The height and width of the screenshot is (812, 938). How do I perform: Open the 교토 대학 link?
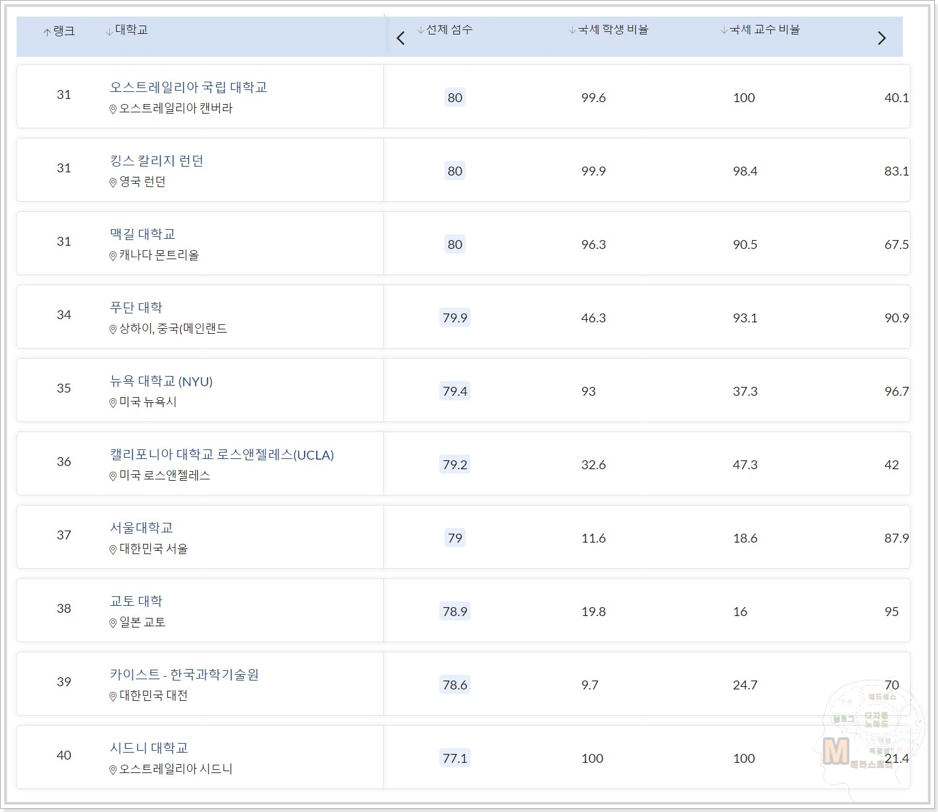tap(136, 601)
